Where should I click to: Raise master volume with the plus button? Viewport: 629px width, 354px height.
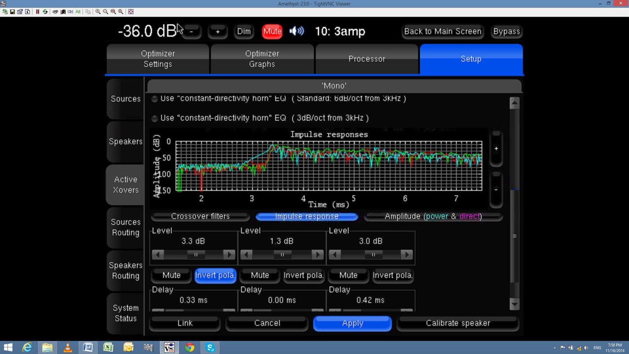(217, 31)
